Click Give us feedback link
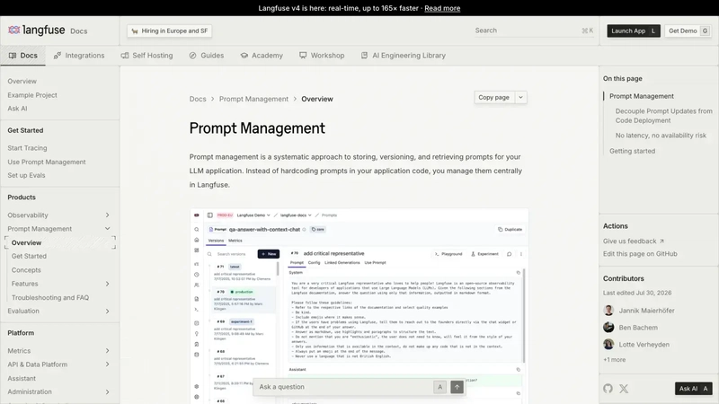 click(x=634, y=241)
